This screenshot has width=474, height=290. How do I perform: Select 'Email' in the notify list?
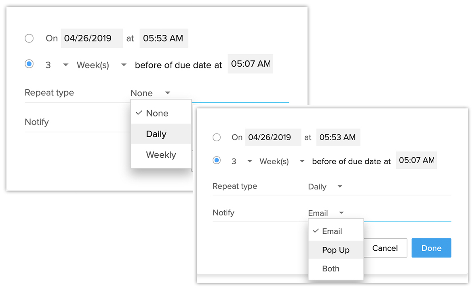tap(332, 231)
